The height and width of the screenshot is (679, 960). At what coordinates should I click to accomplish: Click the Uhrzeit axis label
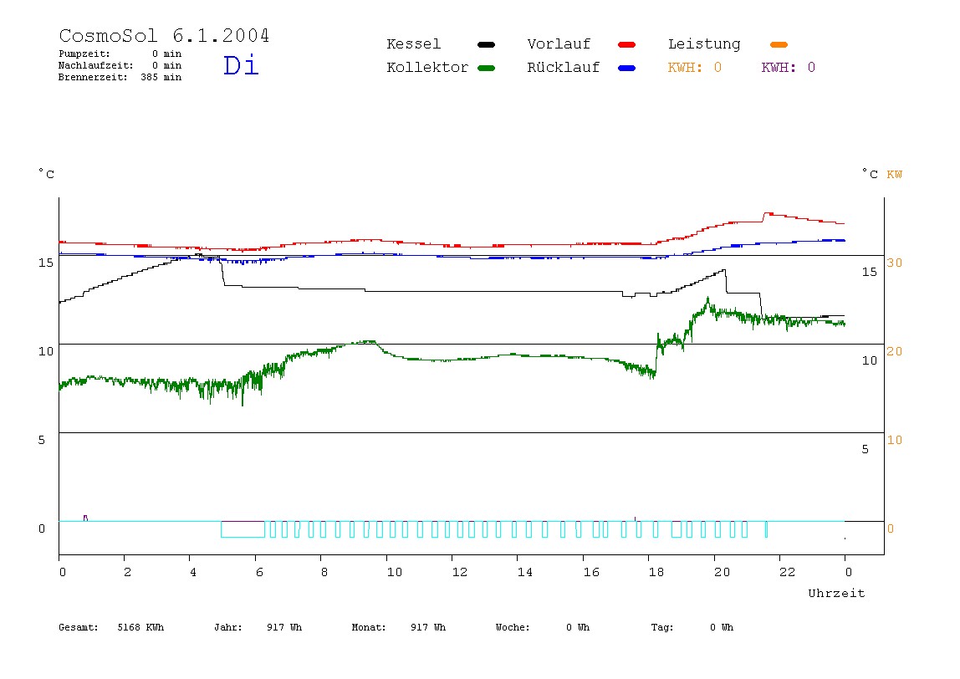tap(836, 593)
